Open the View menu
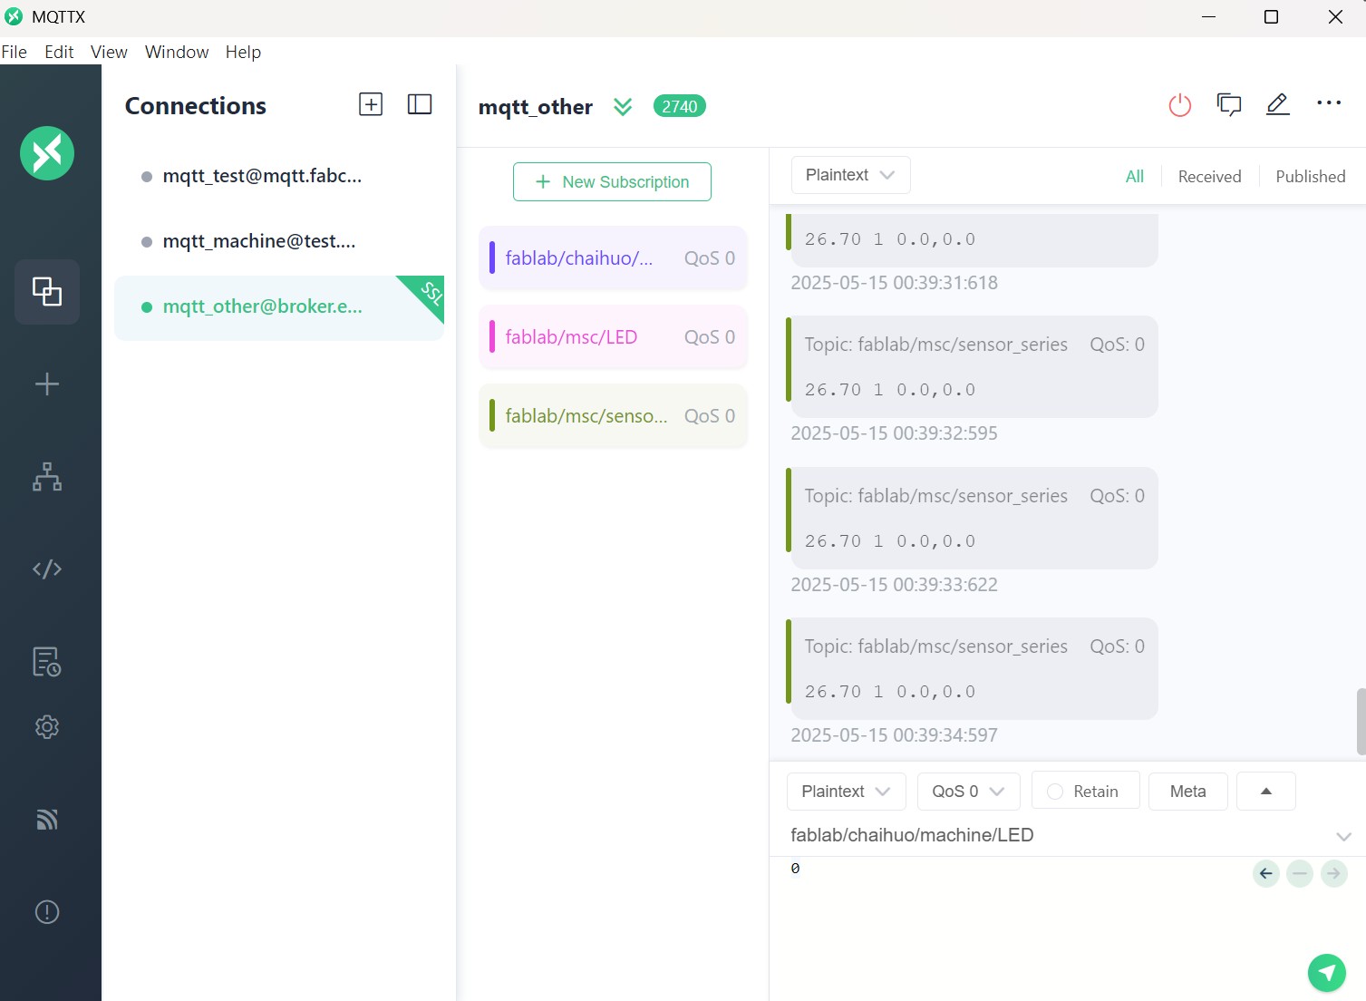Screen dimensions: 1366x1001 [x=109, y=52]
